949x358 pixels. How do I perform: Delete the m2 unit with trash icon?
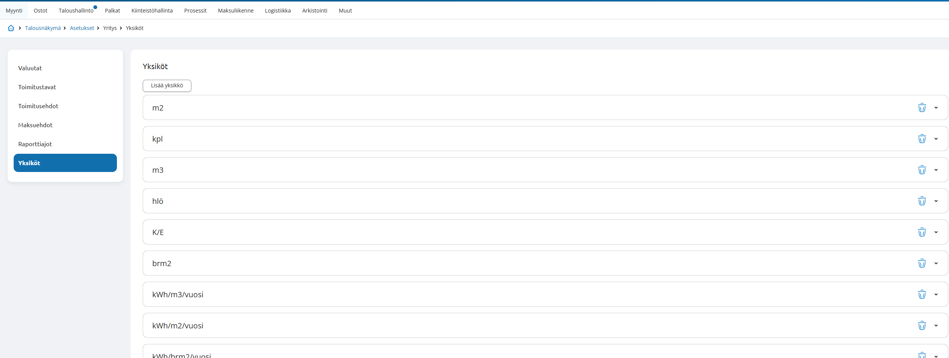click(922, 108)
